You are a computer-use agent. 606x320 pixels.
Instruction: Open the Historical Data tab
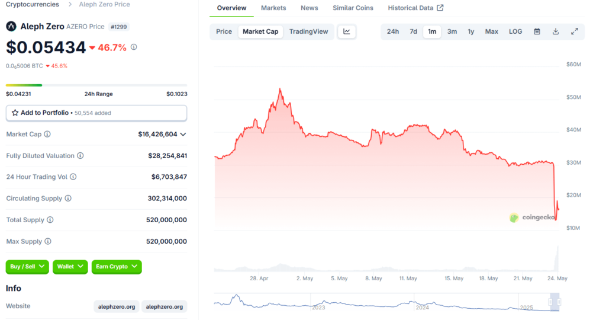pyautogui.click(x=415, y=8)
